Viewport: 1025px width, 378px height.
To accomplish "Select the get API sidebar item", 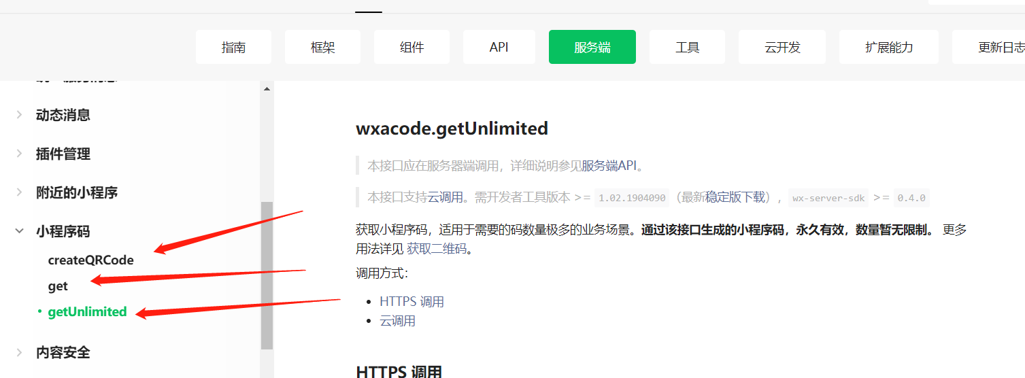I will 58,286.
